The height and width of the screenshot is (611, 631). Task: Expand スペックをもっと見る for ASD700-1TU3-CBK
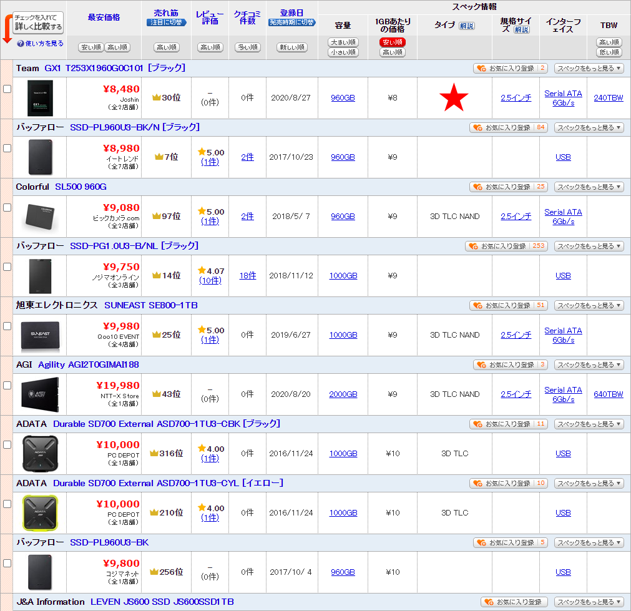tap(589, 424)
